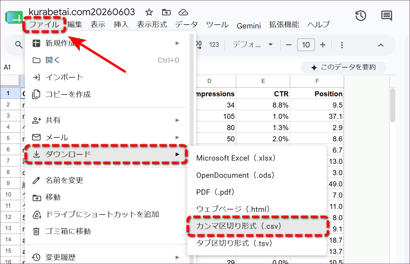410x264 pixels.
Task: Click the select-all corner box
Action: 10,81
